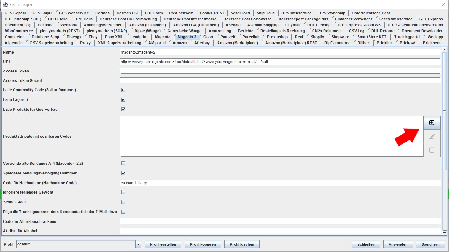This screenshot has height=252, width=449.
Task: Open the Österreichische Post tab
Action: [x=371, y=13]
